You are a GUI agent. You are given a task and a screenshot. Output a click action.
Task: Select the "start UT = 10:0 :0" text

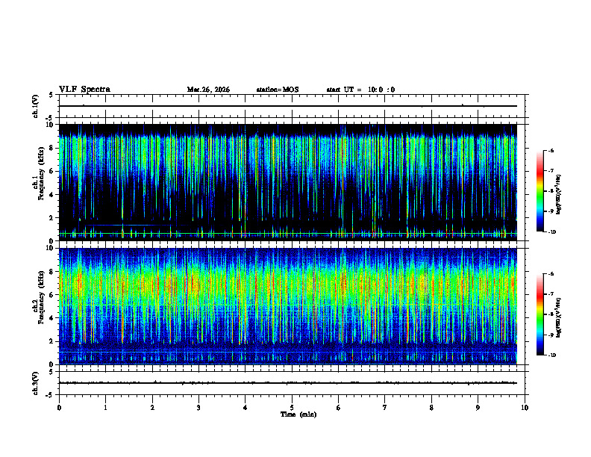tap(360, 90)
